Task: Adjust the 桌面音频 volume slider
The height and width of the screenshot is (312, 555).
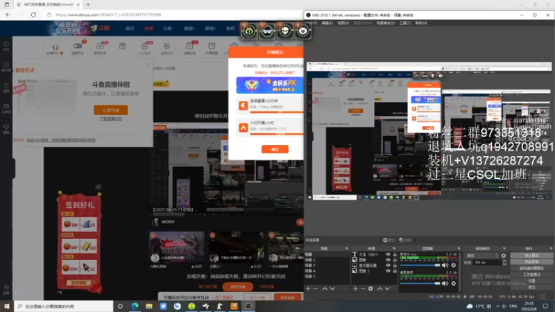Action: [x=420, y=283]
